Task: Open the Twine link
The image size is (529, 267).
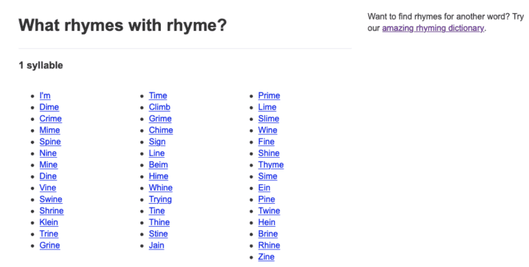Action: click(269, 211)
